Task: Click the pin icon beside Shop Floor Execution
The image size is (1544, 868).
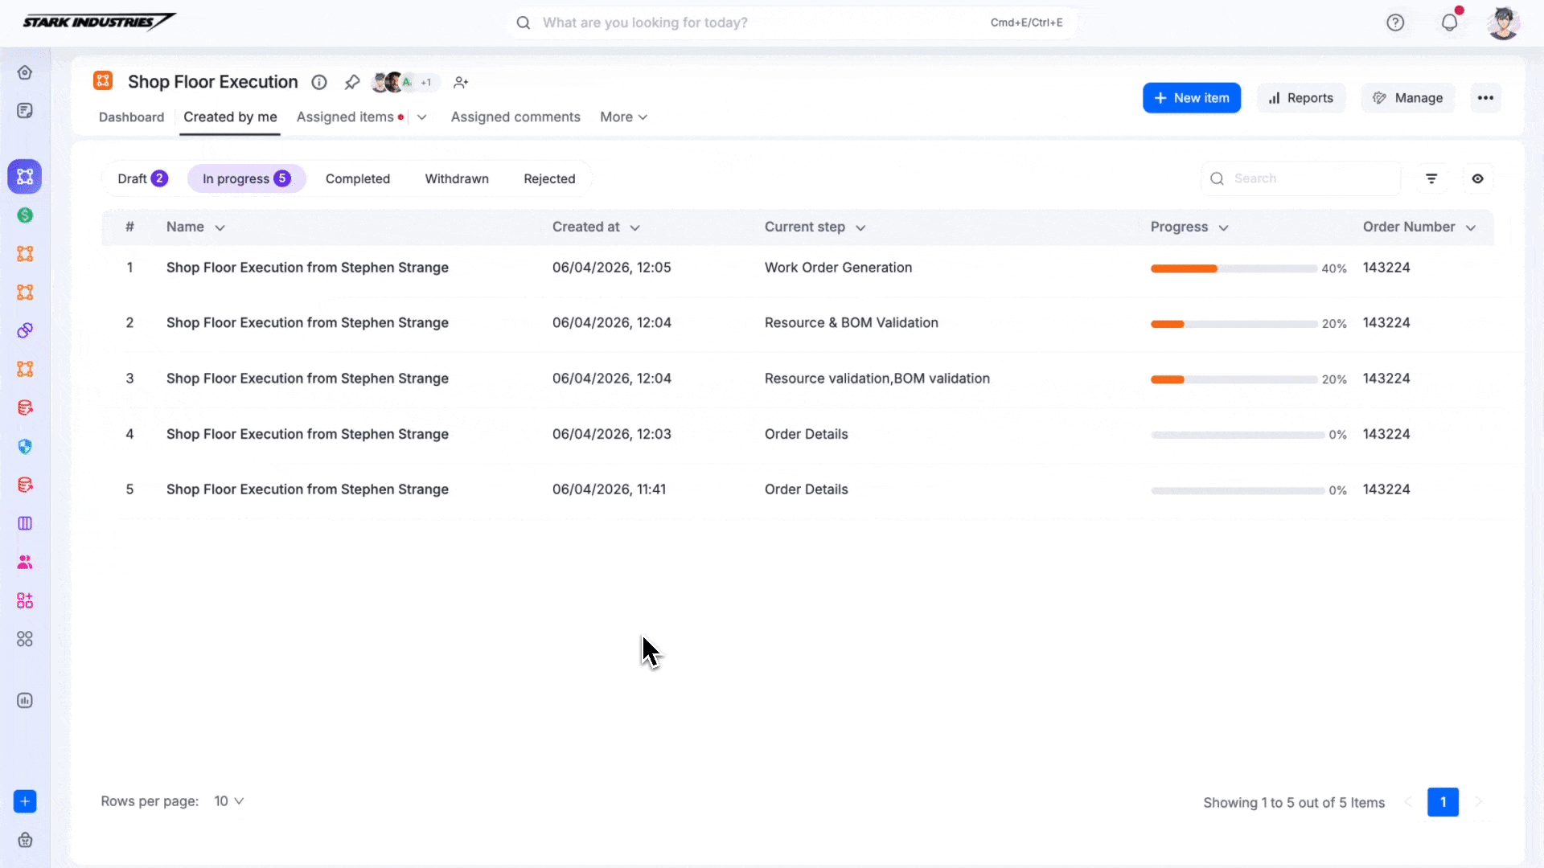Action: tap(351, 82)
